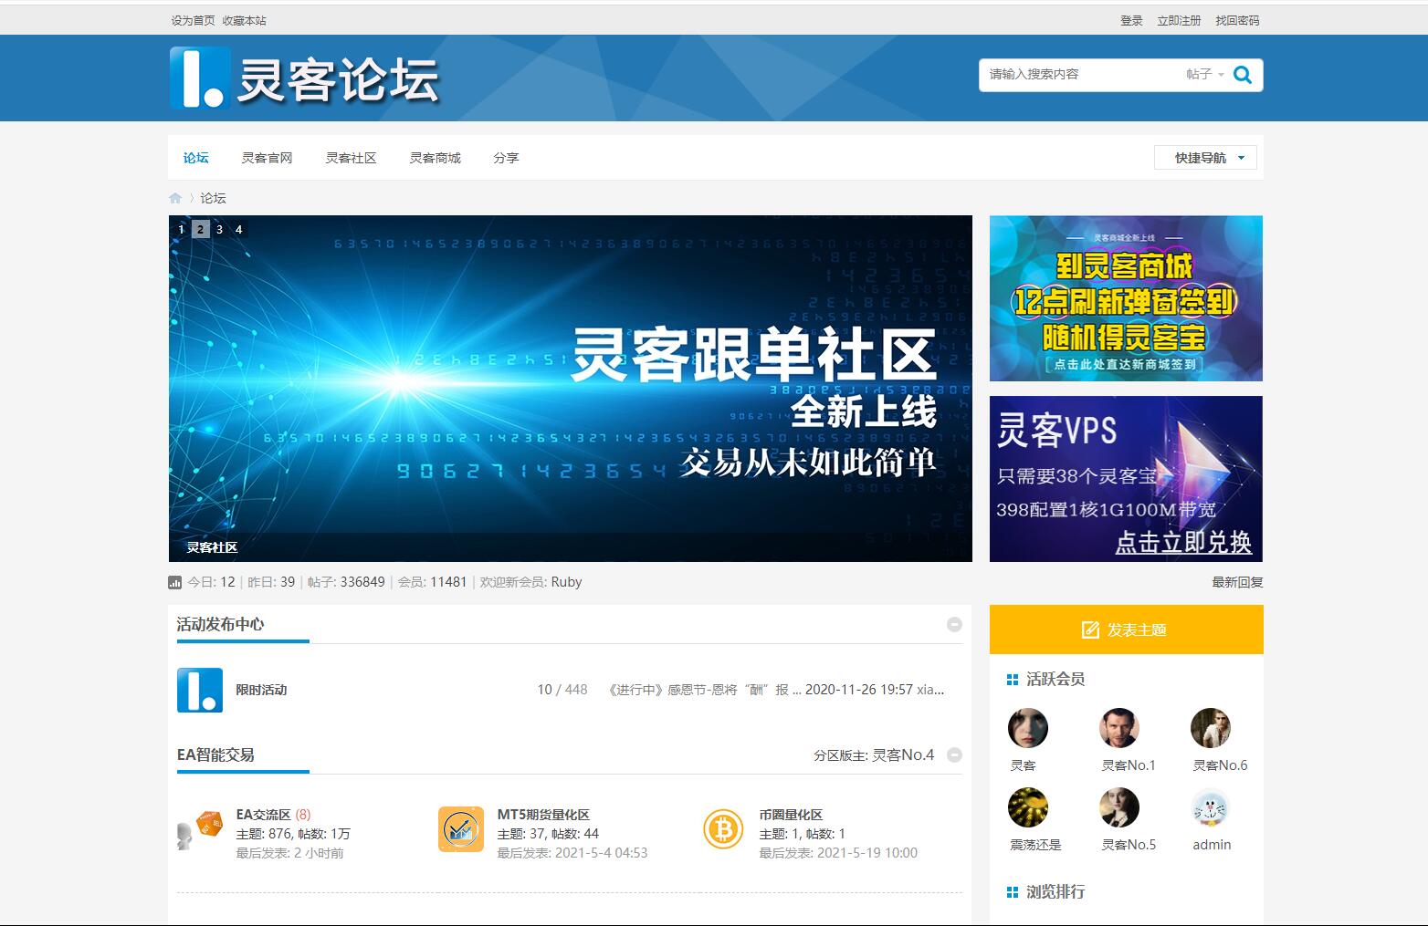Image resolution: width=1428 pixels, height=926 pixels.
Task: Click the 灵客论坛 site logo
Action: click(x=305, y=78)
